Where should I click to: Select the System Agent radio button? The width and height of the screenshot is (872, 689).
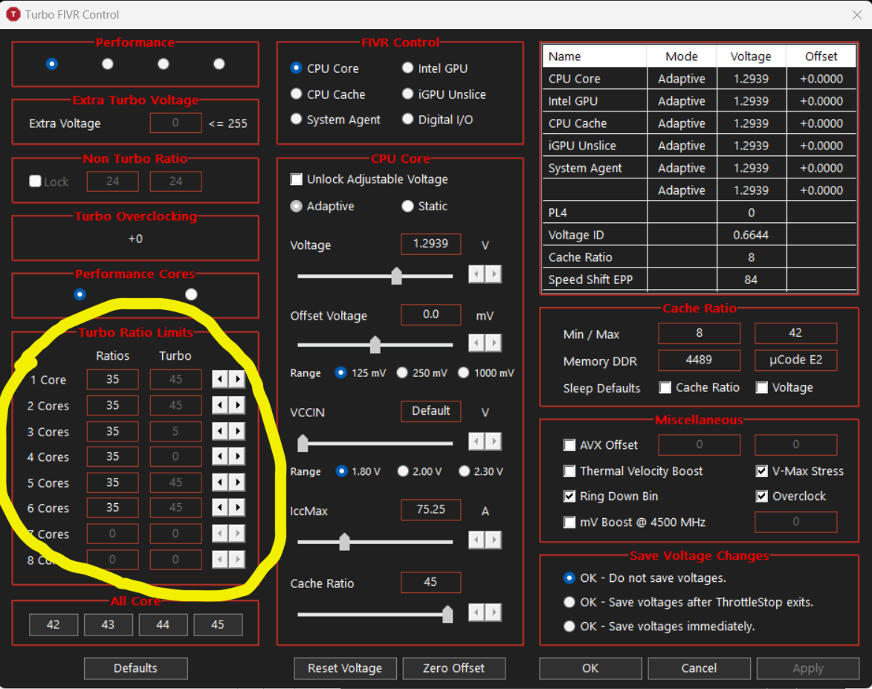[x=297, y=119]
